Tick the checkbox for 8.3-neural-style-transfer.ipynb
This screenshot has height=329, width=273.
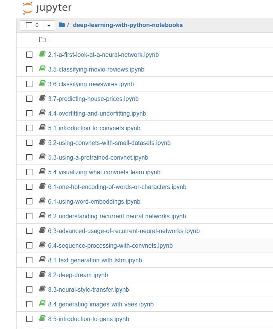[x=29, y=289]
